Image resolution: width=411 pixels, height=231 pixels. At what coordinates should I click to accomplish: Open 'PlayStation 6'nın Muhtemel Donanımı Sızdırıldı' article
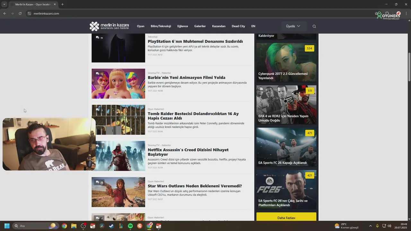pos(195,41)
